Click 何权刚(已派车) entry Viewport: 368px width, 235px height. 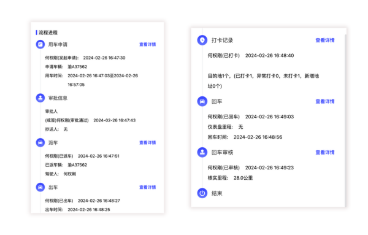point(59,156)
